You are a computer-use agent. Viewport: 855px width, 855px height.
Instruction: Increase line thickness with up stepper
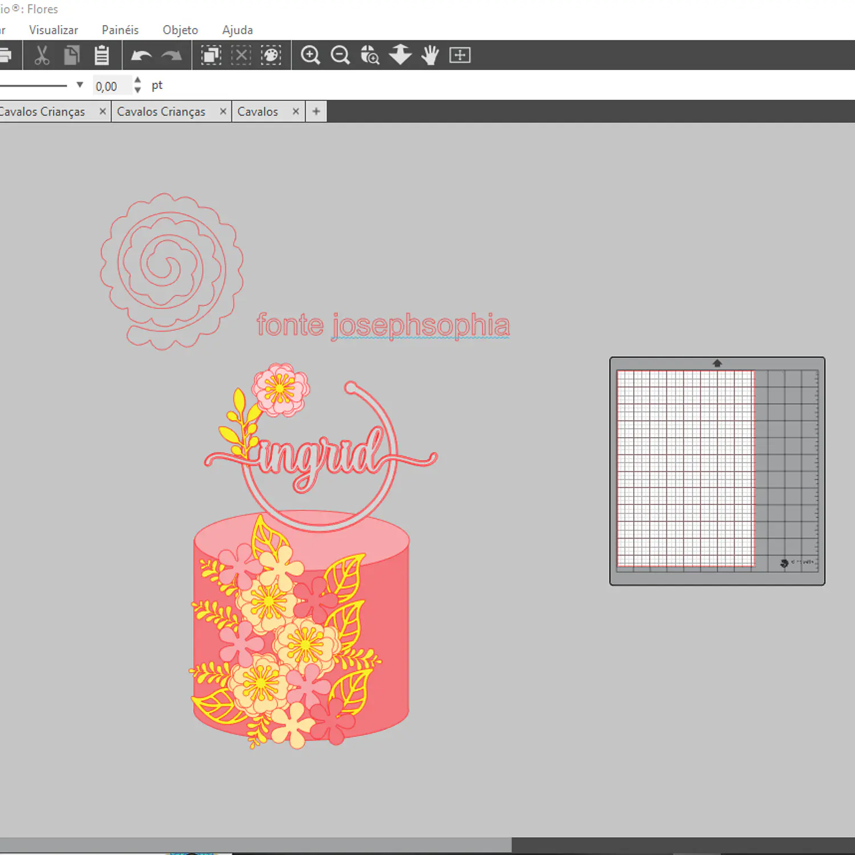(x=137, y=80)
